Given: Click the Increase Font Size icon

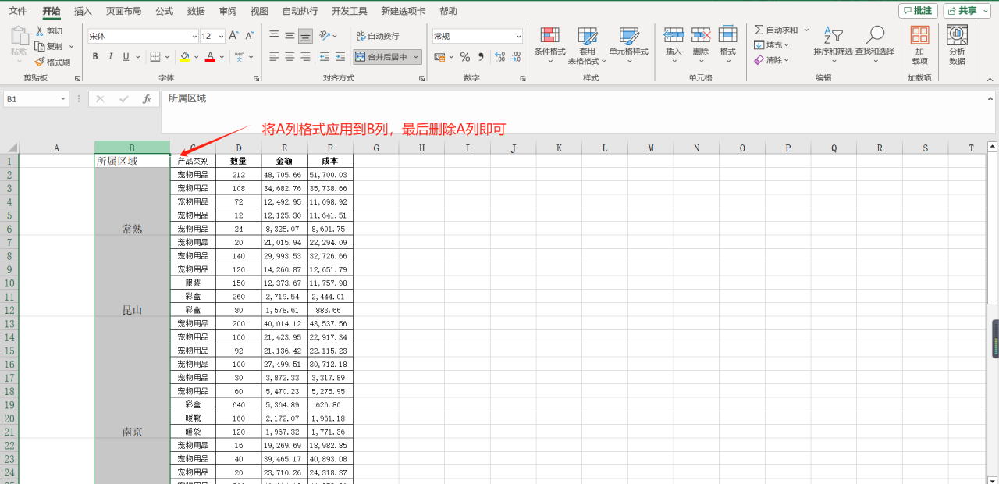Looking at the screenshot, I should (x=234, y=36).
